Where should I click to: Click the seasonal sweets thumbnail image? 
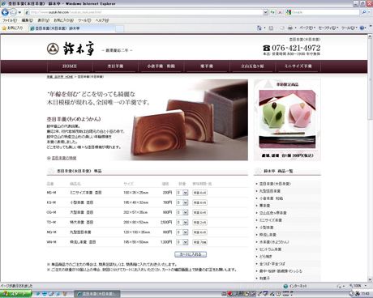[287, 119]
